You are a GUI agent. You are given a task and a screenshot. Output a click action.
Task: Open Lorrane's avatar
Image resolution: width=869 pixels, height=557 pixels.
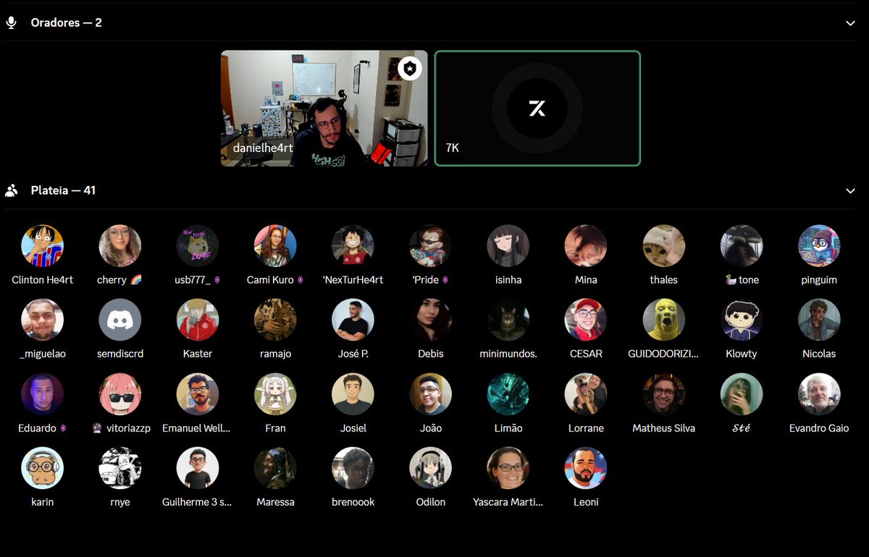(586, 394)
